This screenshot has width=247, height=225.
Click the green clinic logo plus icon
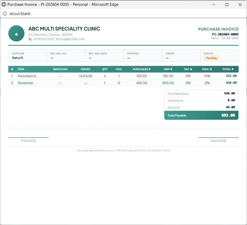pyautogui.click(x=16, y=34)
